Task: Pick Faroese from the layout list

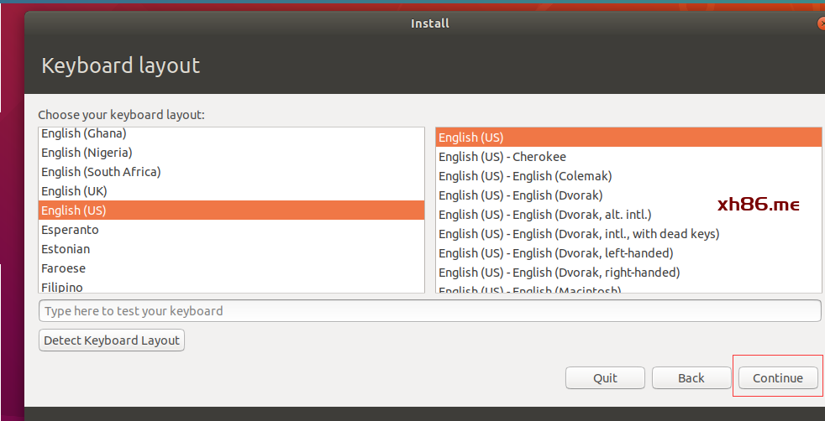Action: (x=63, y=268)
